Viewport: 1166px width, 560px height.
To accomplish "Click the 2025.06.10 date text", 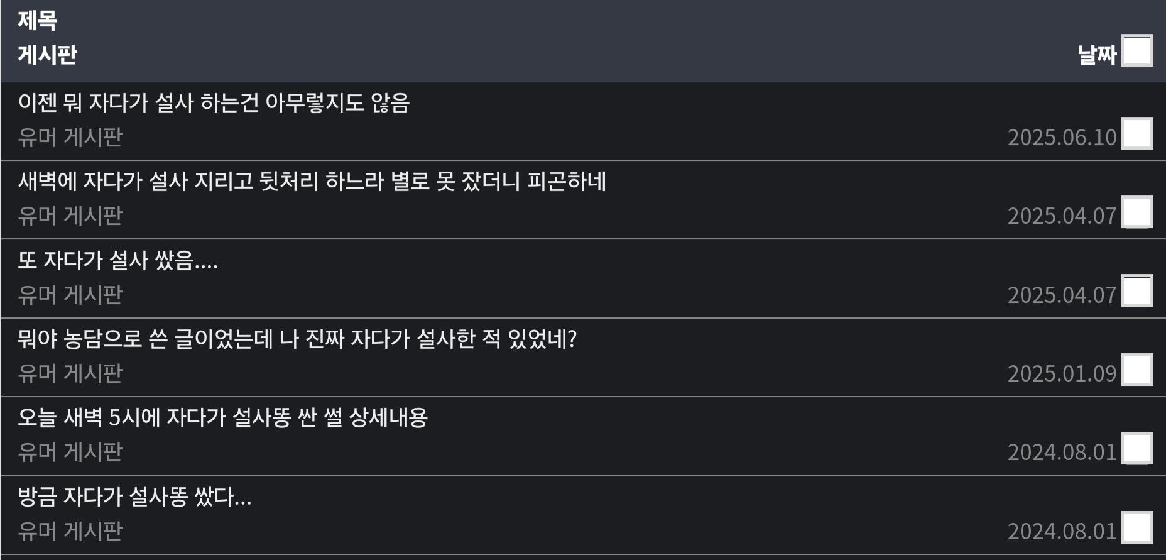I will pyautogui.click(x=1062, y=137).
